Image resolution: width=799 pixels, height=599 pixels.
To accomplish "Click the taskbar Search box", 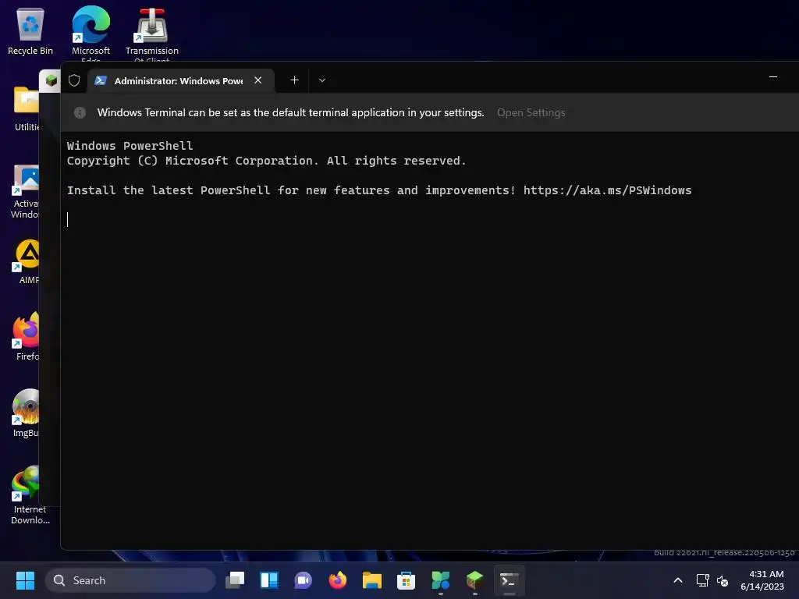I will point(130,580).
